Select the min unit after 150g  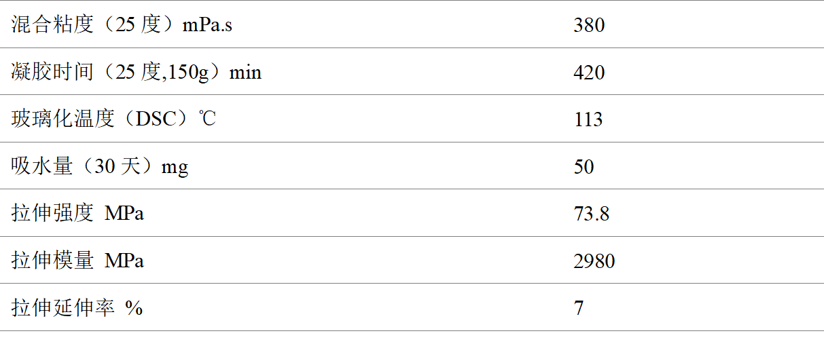coord(245,72)
